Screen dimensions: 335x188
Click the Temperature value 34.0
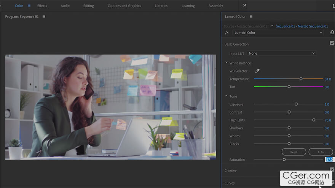328,79
